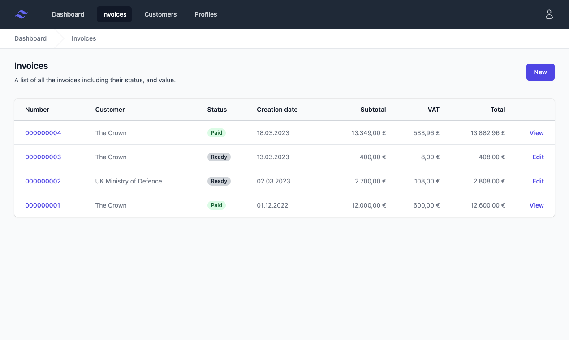Click the date 01.12.2022

point(273,205)
